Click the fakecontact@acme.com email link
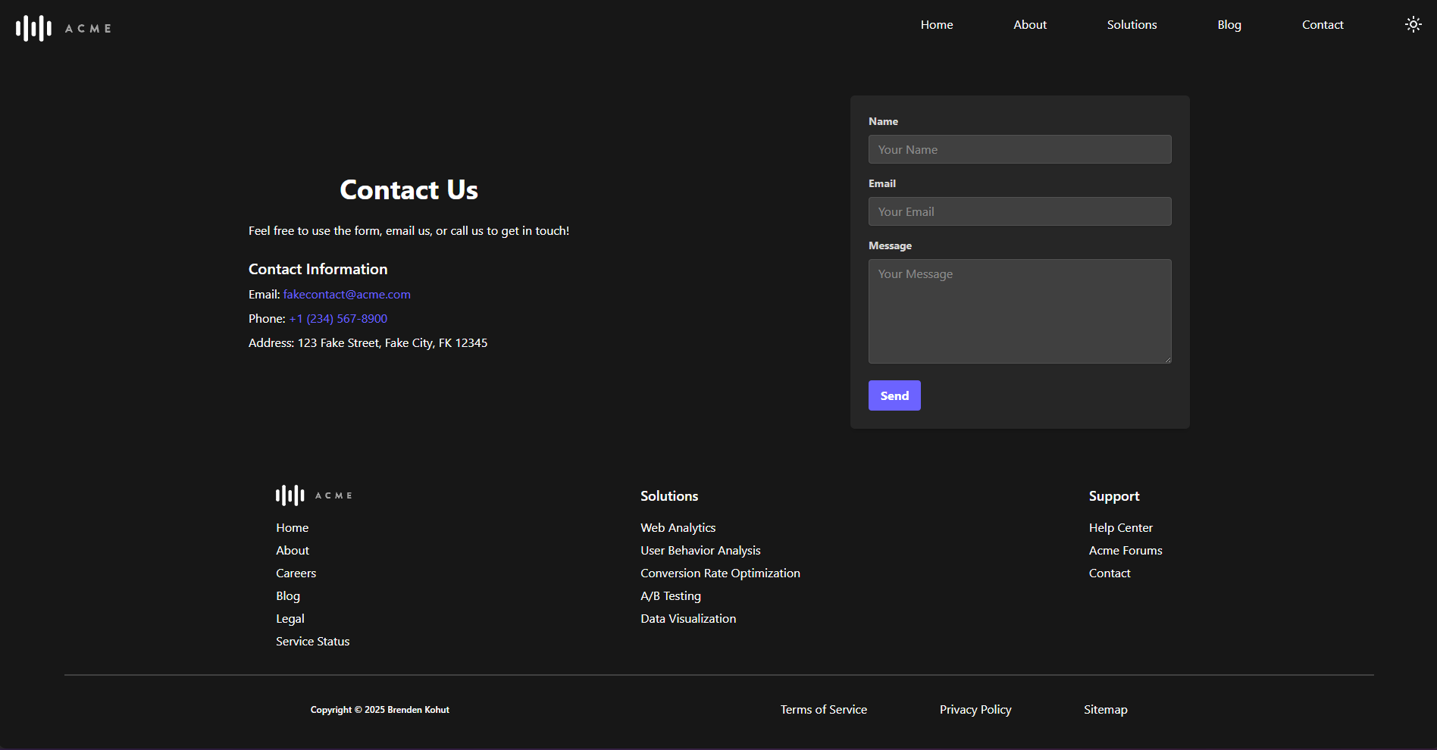The height and width of the screenshot is (750, 1437). click(x=346, y=294)
